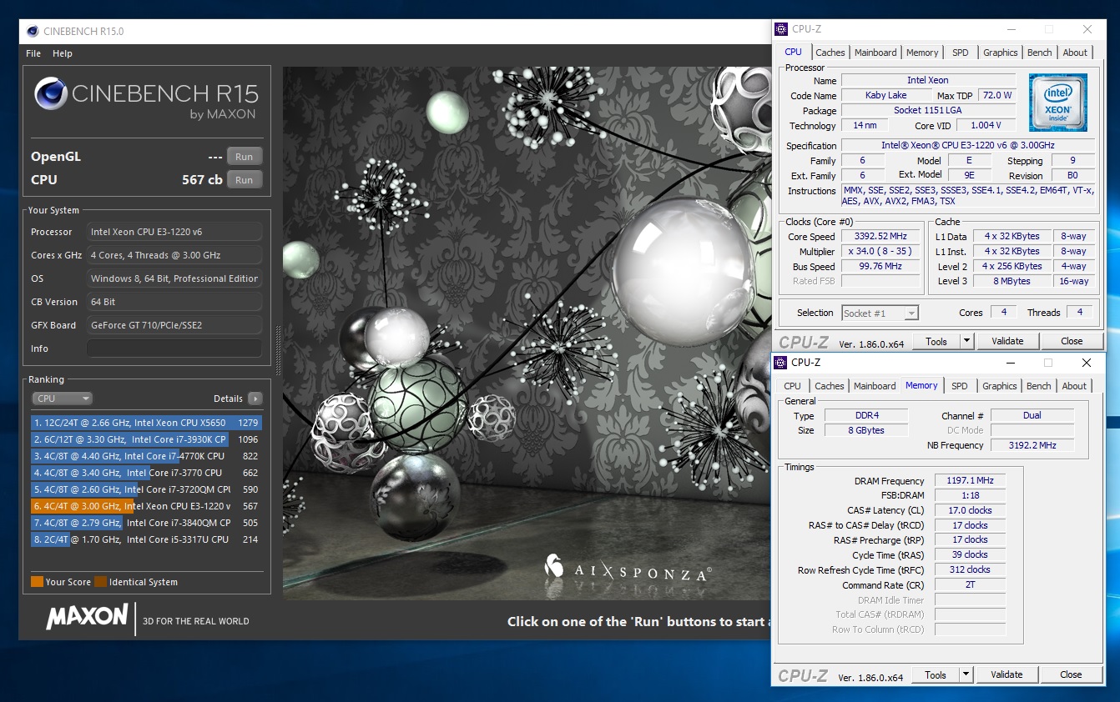The height and width of the screenshot is (702, 1120).
Task: Expand ranking Details arrow
Action: point(255,399)
